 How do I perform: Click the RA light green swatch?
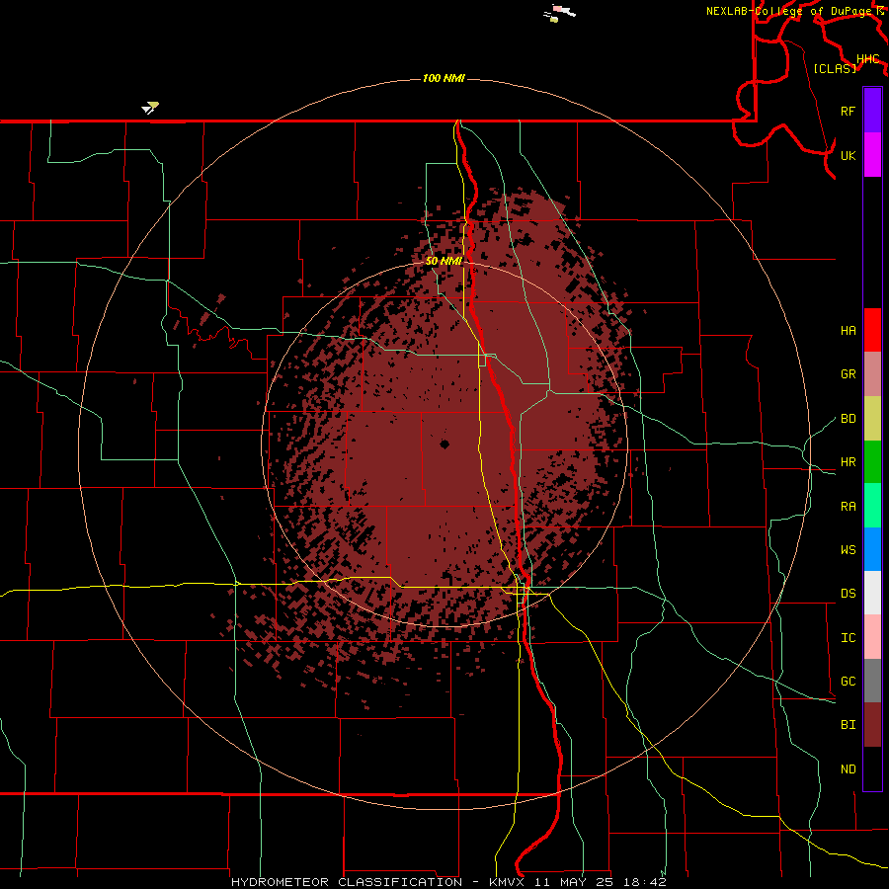[x=872, y=506]
